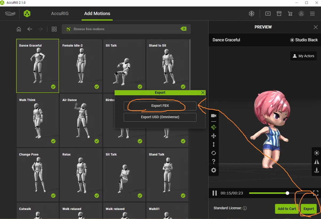Go to home in motion browser
Screen dimensions: 321x219
[19, 29]
